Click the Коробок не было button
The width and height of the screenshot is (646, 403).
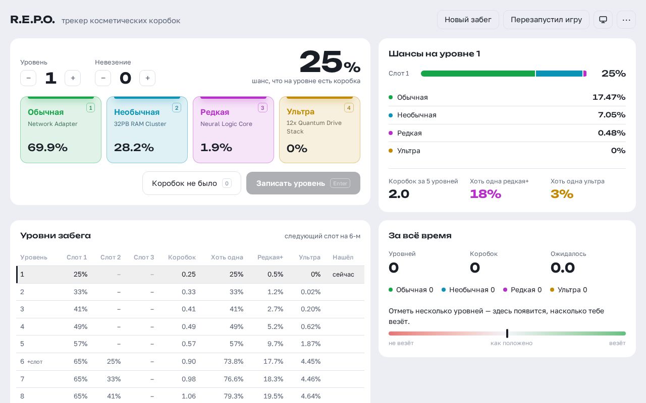click(192, 183)
